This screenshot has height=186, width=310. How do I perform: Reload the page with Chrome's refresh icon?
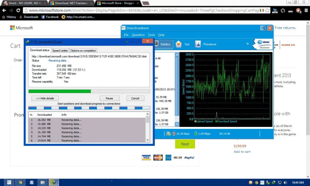coord(18,10)
